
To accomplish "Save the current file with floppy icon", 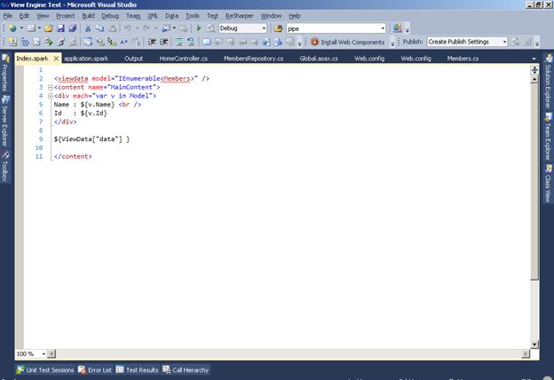I will click(x=60, y=28).
